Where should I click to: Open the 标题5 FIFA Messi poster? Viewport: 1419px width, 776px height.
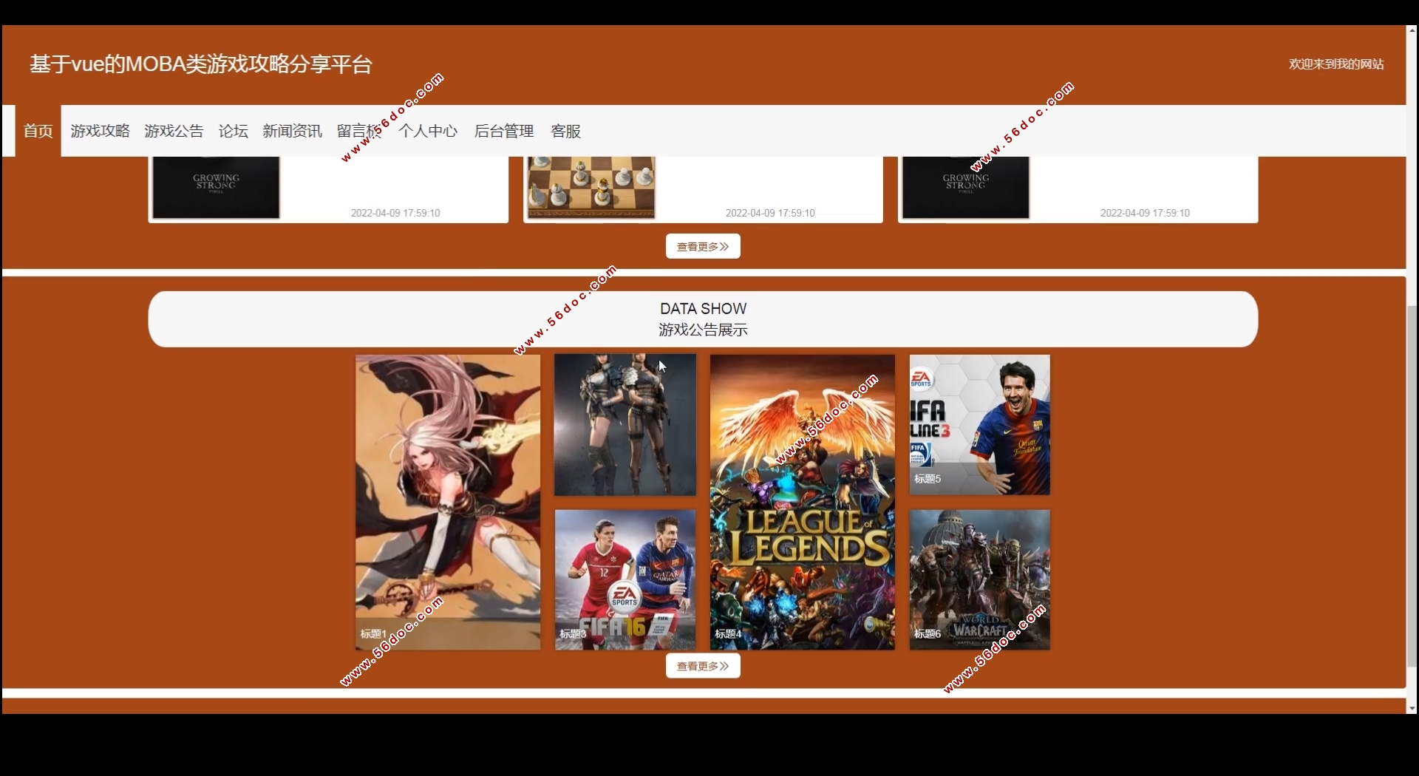tap(980, 425)
